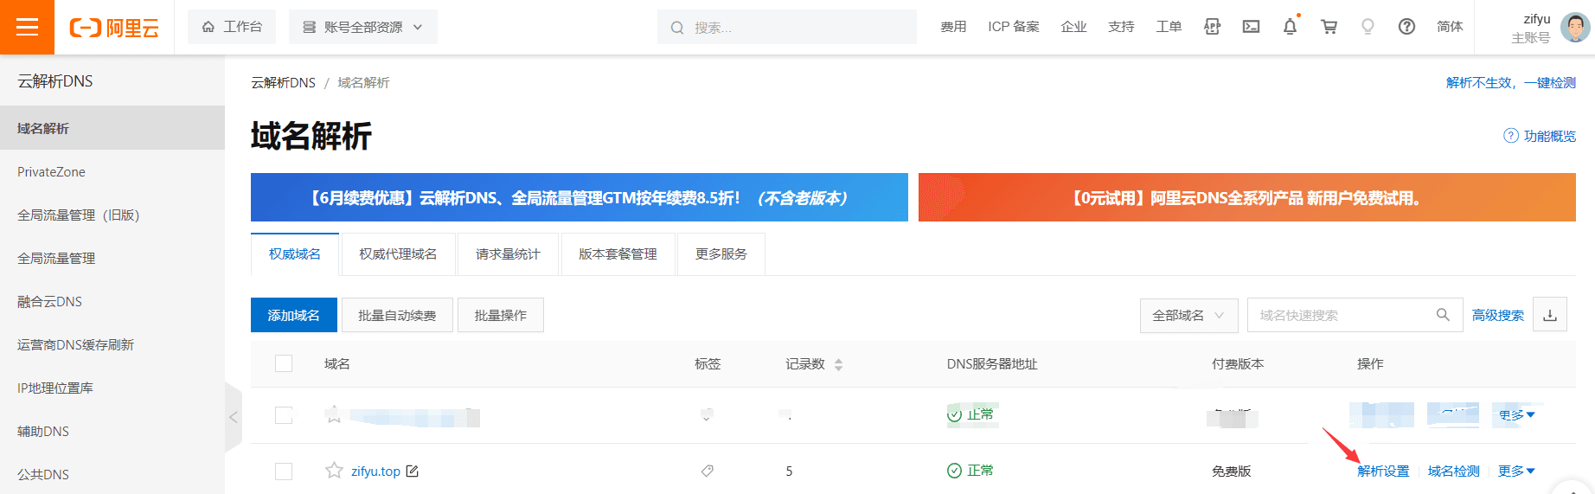Screen dimensions: 1595x494
Task: Switch to the 请求量统计 tab
Action: click(x=508, y=253)
